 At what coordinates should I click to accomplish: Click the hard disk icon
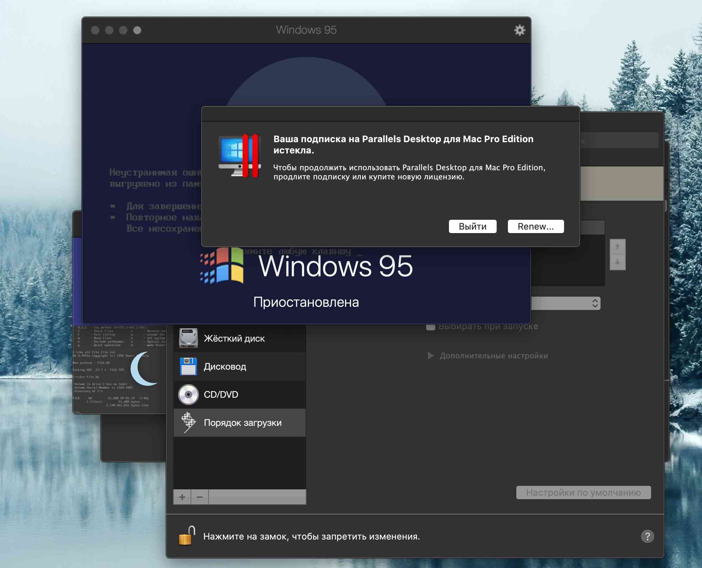188,338
